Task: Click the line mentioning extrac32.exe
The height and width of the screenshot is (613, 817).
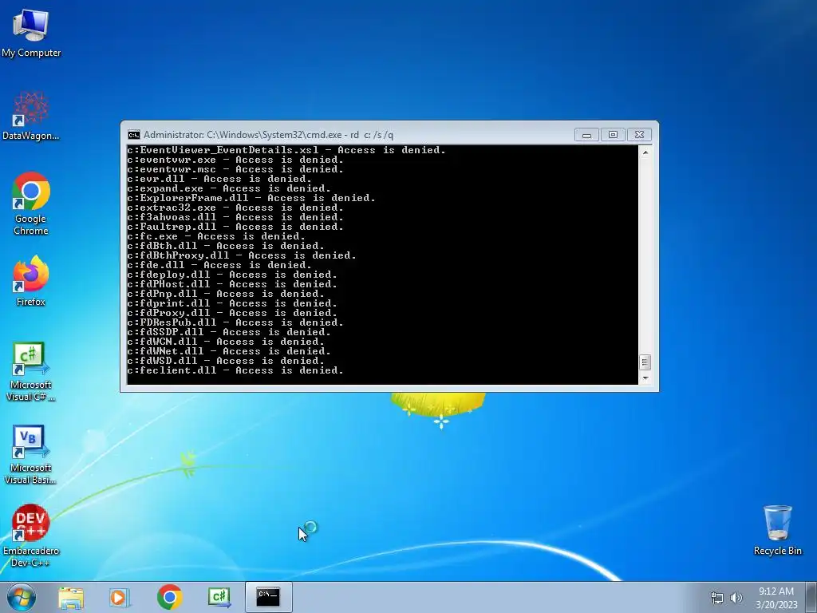Action: click(235, 208)
